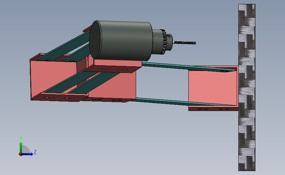The image size is (285, 175).
Task: Click the red origin dot of the triad
Action: 20,155
